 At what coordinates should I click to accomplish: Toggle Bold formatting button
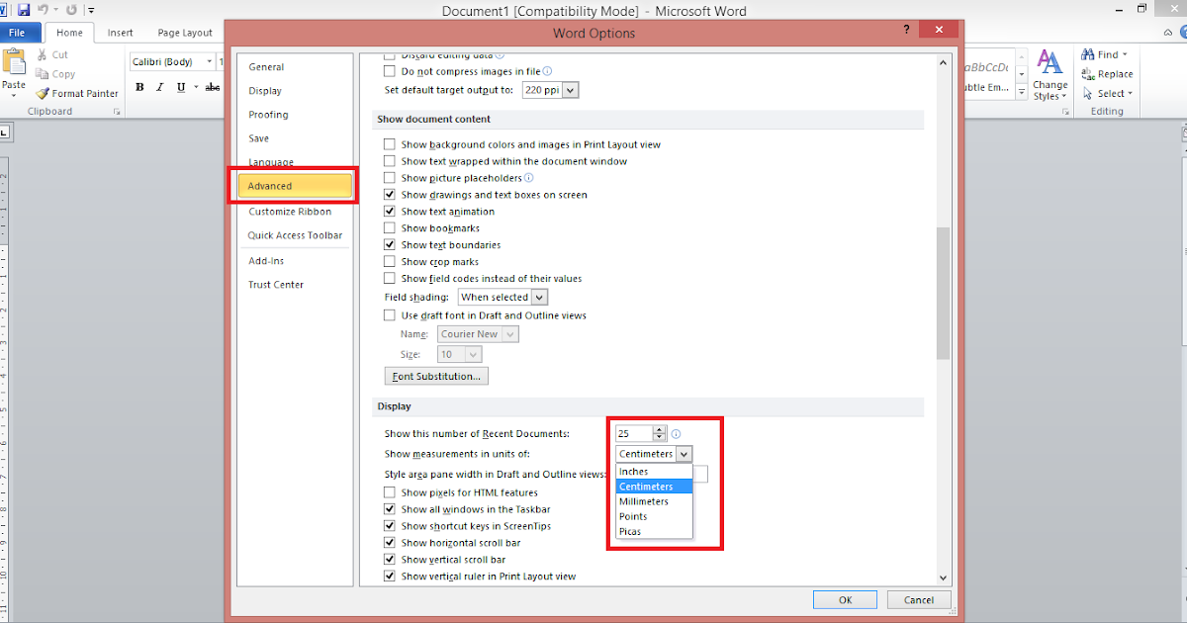(139, 87)
